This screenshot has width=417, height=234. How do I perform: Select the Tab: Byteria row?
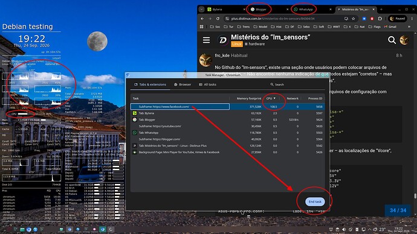[228, 113]
